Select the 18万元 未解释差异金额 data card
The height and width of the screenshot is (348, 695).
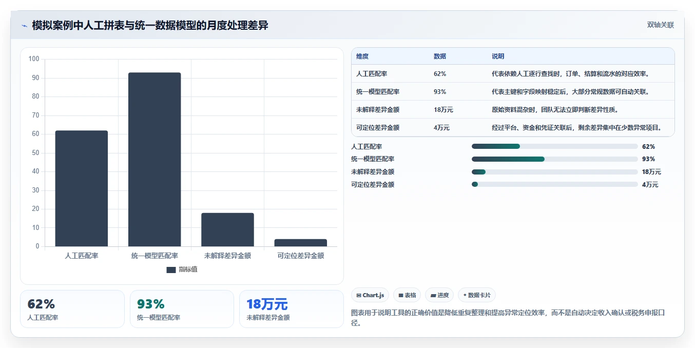pyautogui.click(x=292, y=309)
